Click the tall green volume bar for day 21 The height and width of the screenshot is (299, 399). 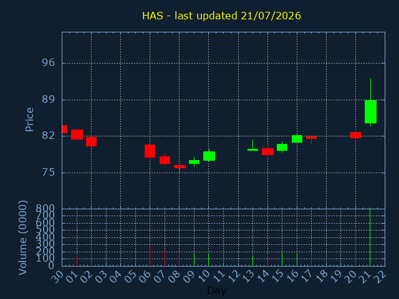[x=370, y=237]
